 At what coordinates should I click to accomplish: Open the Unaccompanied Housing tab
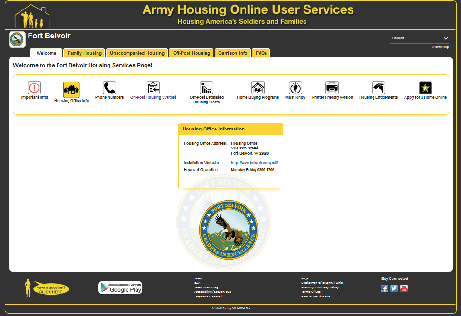[x=137, y=53]
